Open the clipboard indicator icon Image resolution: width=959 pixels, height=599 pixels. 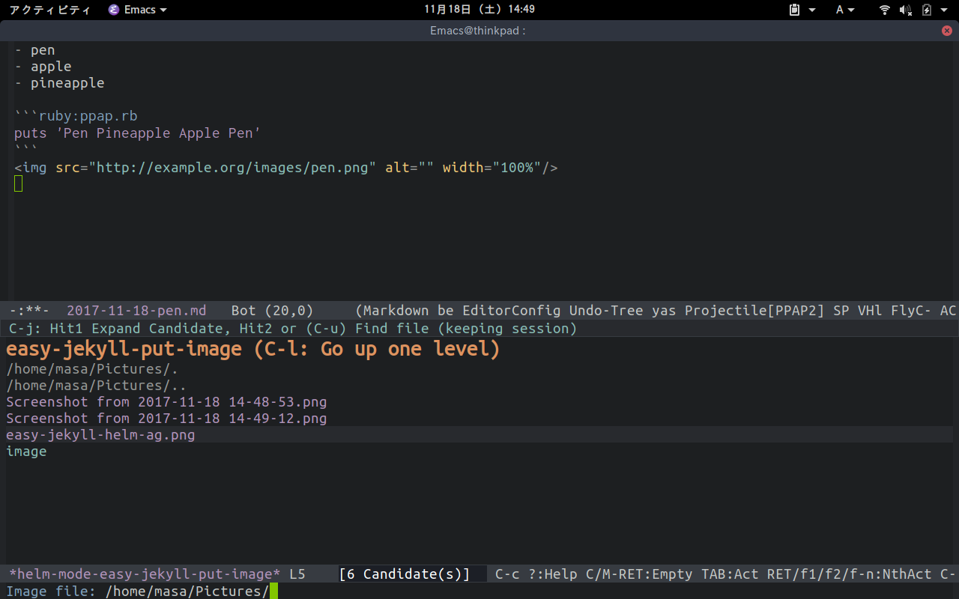pos(795,10)
